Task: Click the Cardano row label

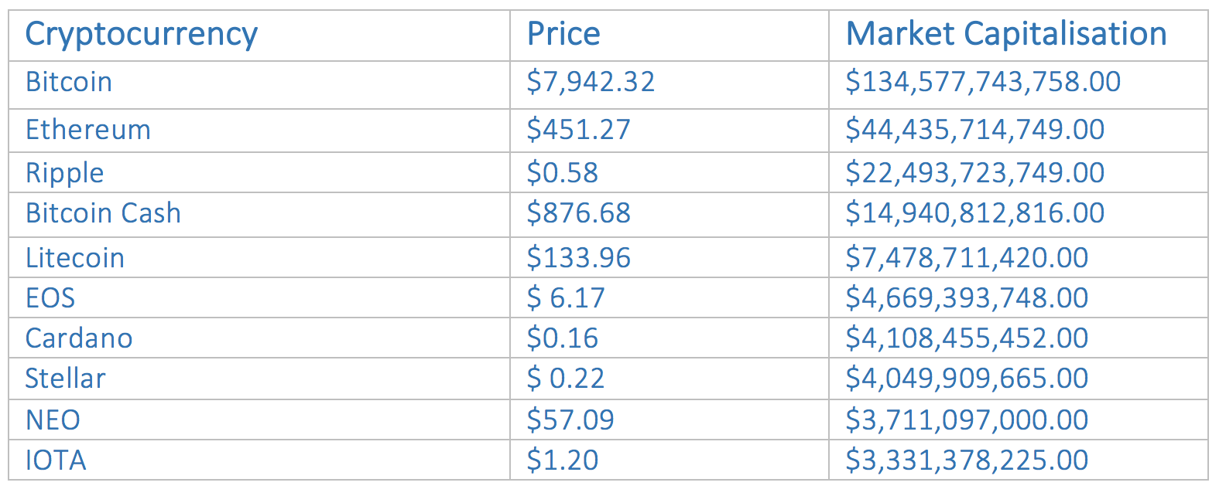Action: [x=79, y=338]
